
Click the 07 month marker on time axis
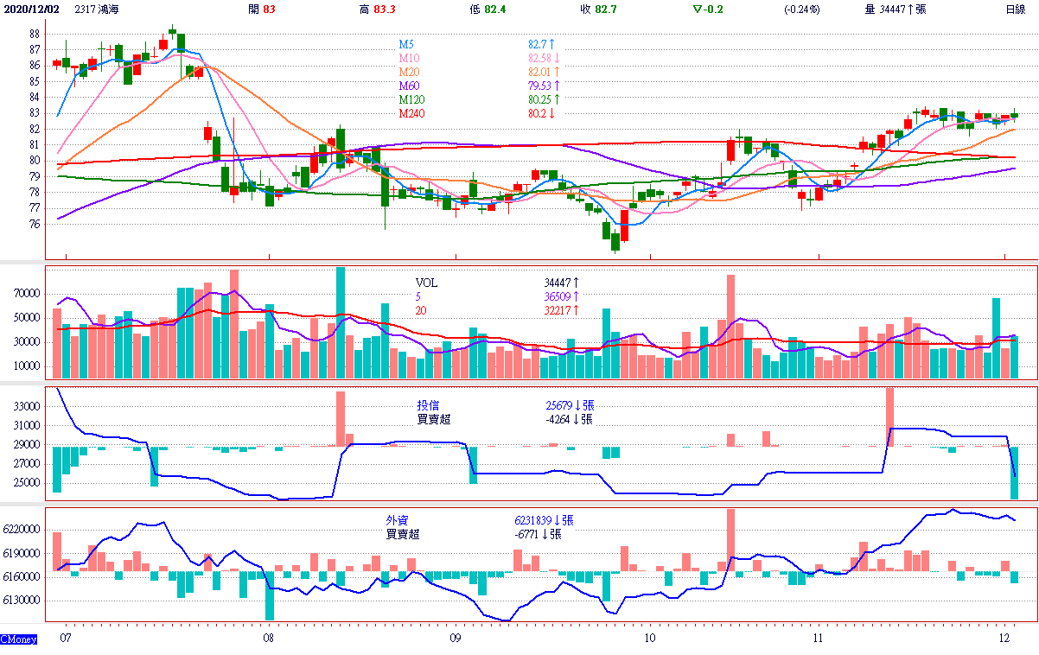tap(65, 639)
